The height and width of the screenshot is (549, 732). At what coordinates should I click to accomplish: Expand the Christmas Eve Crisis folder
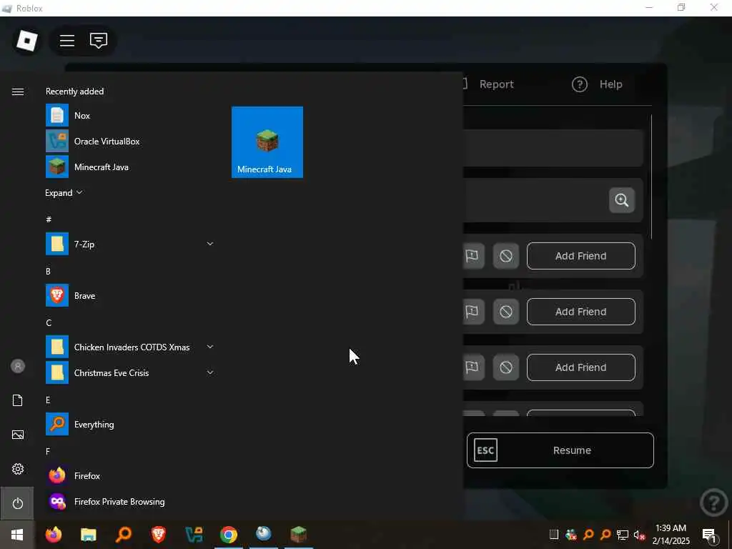(x=130, y=372)
